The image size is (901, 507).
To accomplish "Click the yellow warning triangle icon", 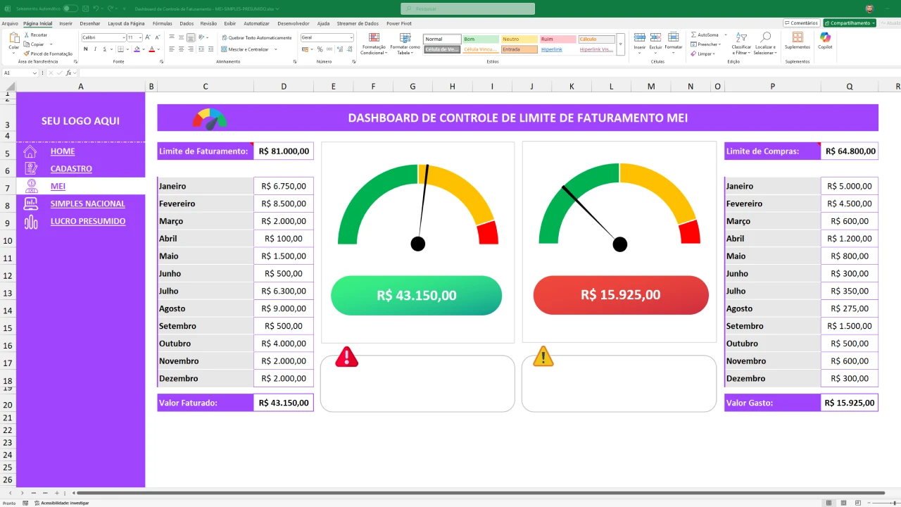I will coord(543,356).
